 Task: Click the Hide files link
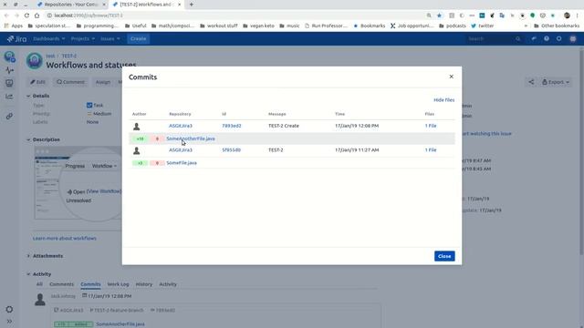coord(444,100)
